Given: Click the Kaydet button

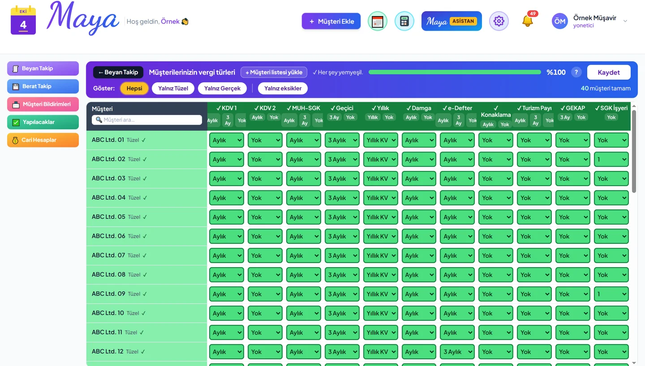Looking at the screenshot, I should click(x=609, y=72).
